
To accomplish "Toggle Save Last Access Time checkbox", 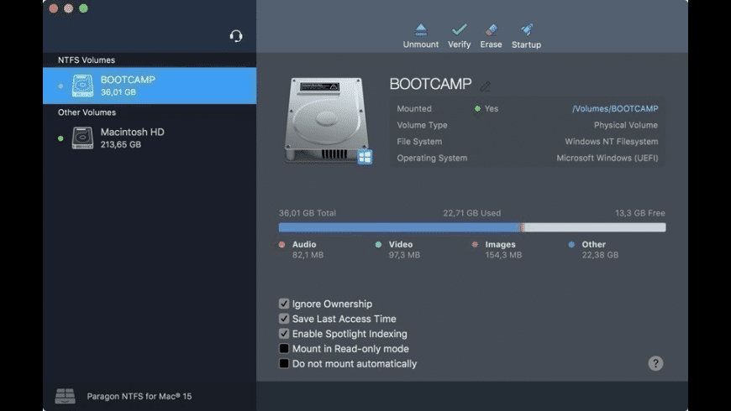I will [284, 319].
